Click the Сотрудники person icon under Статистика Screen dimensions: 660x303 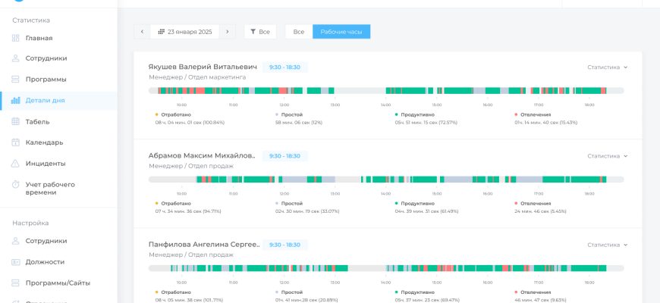[16, 58]
